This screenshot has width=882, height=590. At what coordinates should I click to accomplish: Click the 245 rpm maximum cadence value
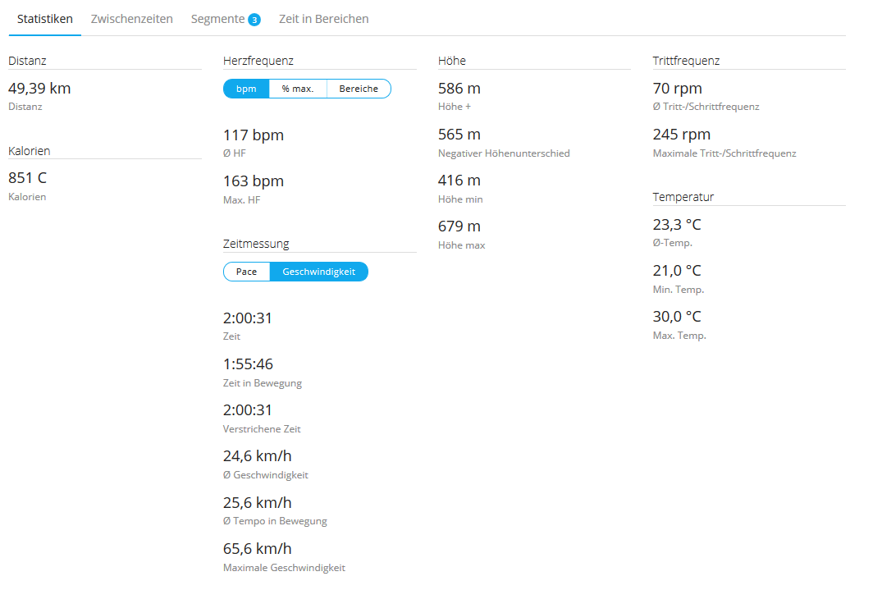(x=682, y=135)
